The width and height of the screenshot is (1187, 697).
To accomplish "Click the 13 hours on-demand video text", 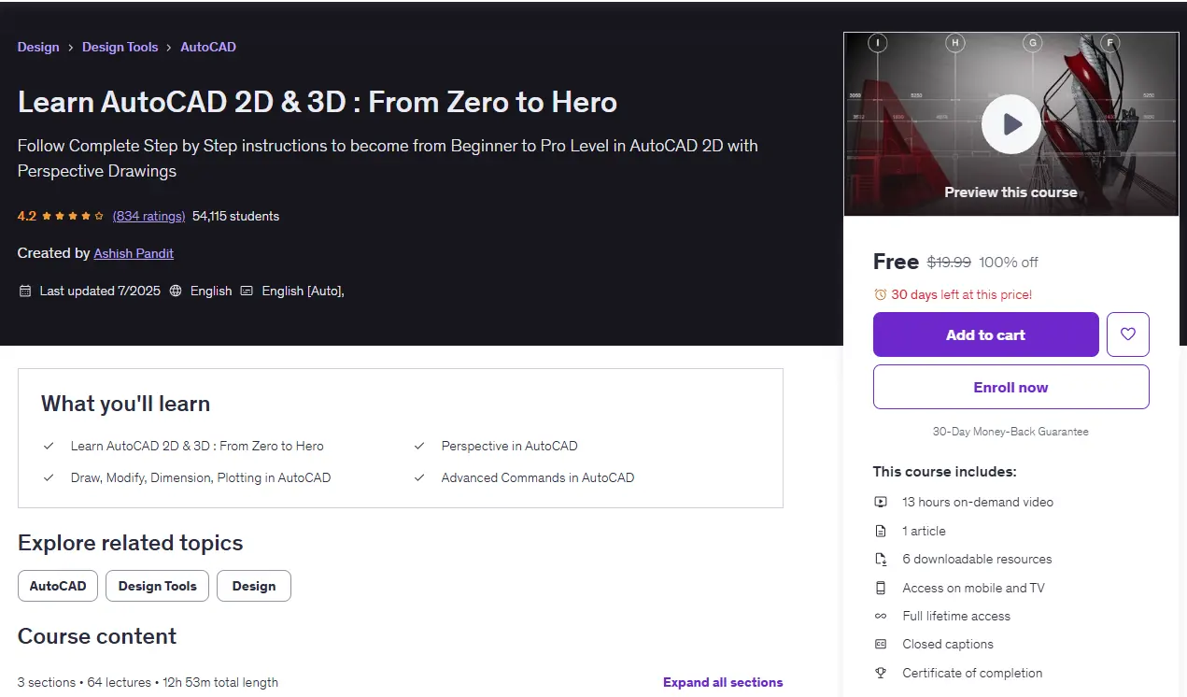I will click(978, 502).
